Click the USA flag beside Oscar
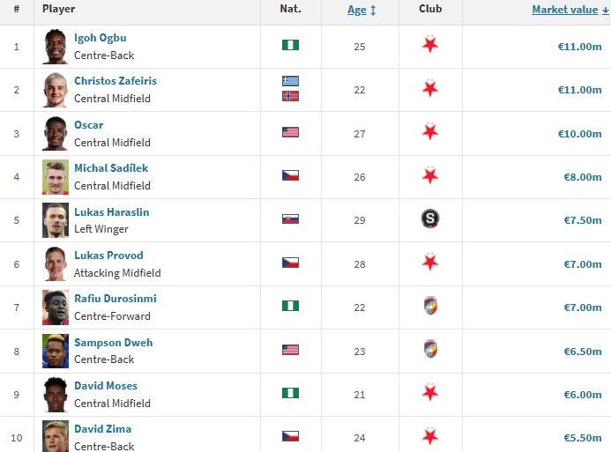Screen dimensions: 611x452 [x=290, y=133]
